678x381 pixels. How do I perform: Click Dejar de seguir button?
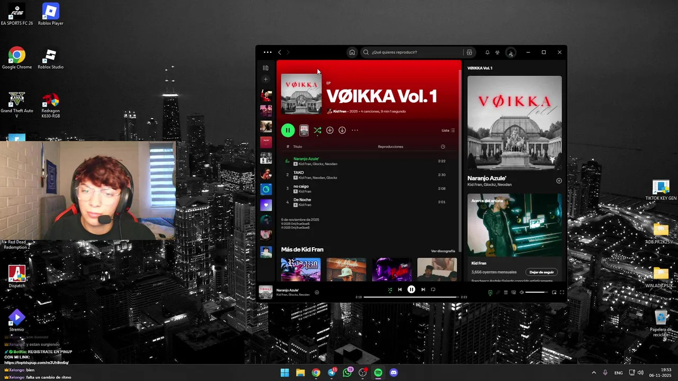[541, 272]
